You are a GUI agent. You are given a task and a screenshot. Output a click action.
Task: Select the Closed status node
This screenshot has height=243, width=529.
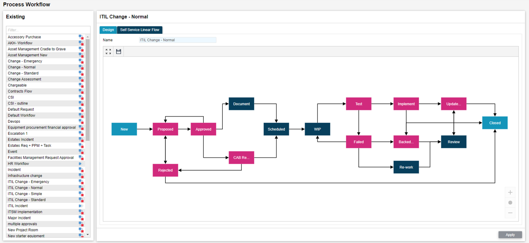point(495,123)
